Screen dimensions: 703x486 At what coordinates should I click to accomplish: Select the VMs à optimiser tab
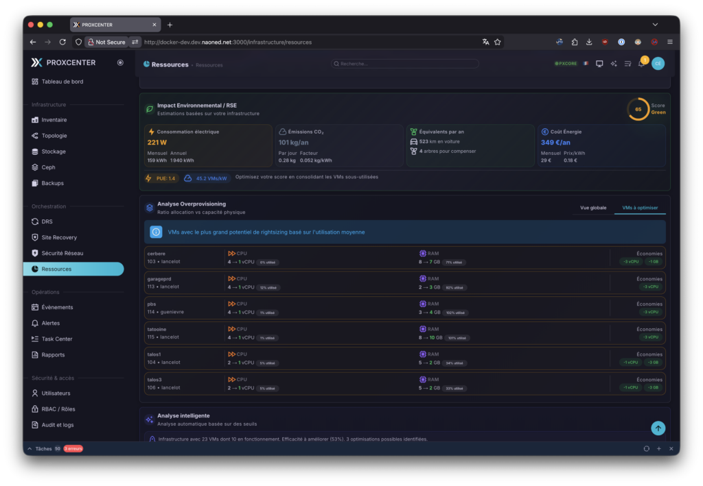[x=639, y=208]
